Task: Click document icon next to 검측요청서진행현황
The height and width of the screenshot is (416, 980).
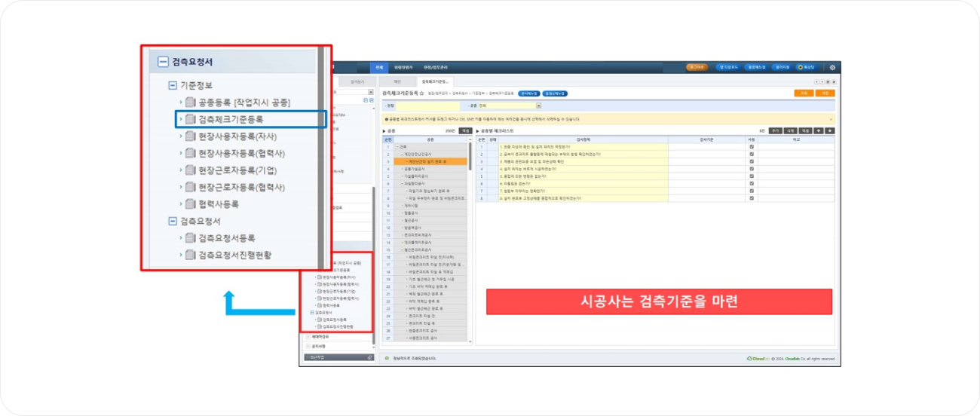Action: [x=191, y=255]
